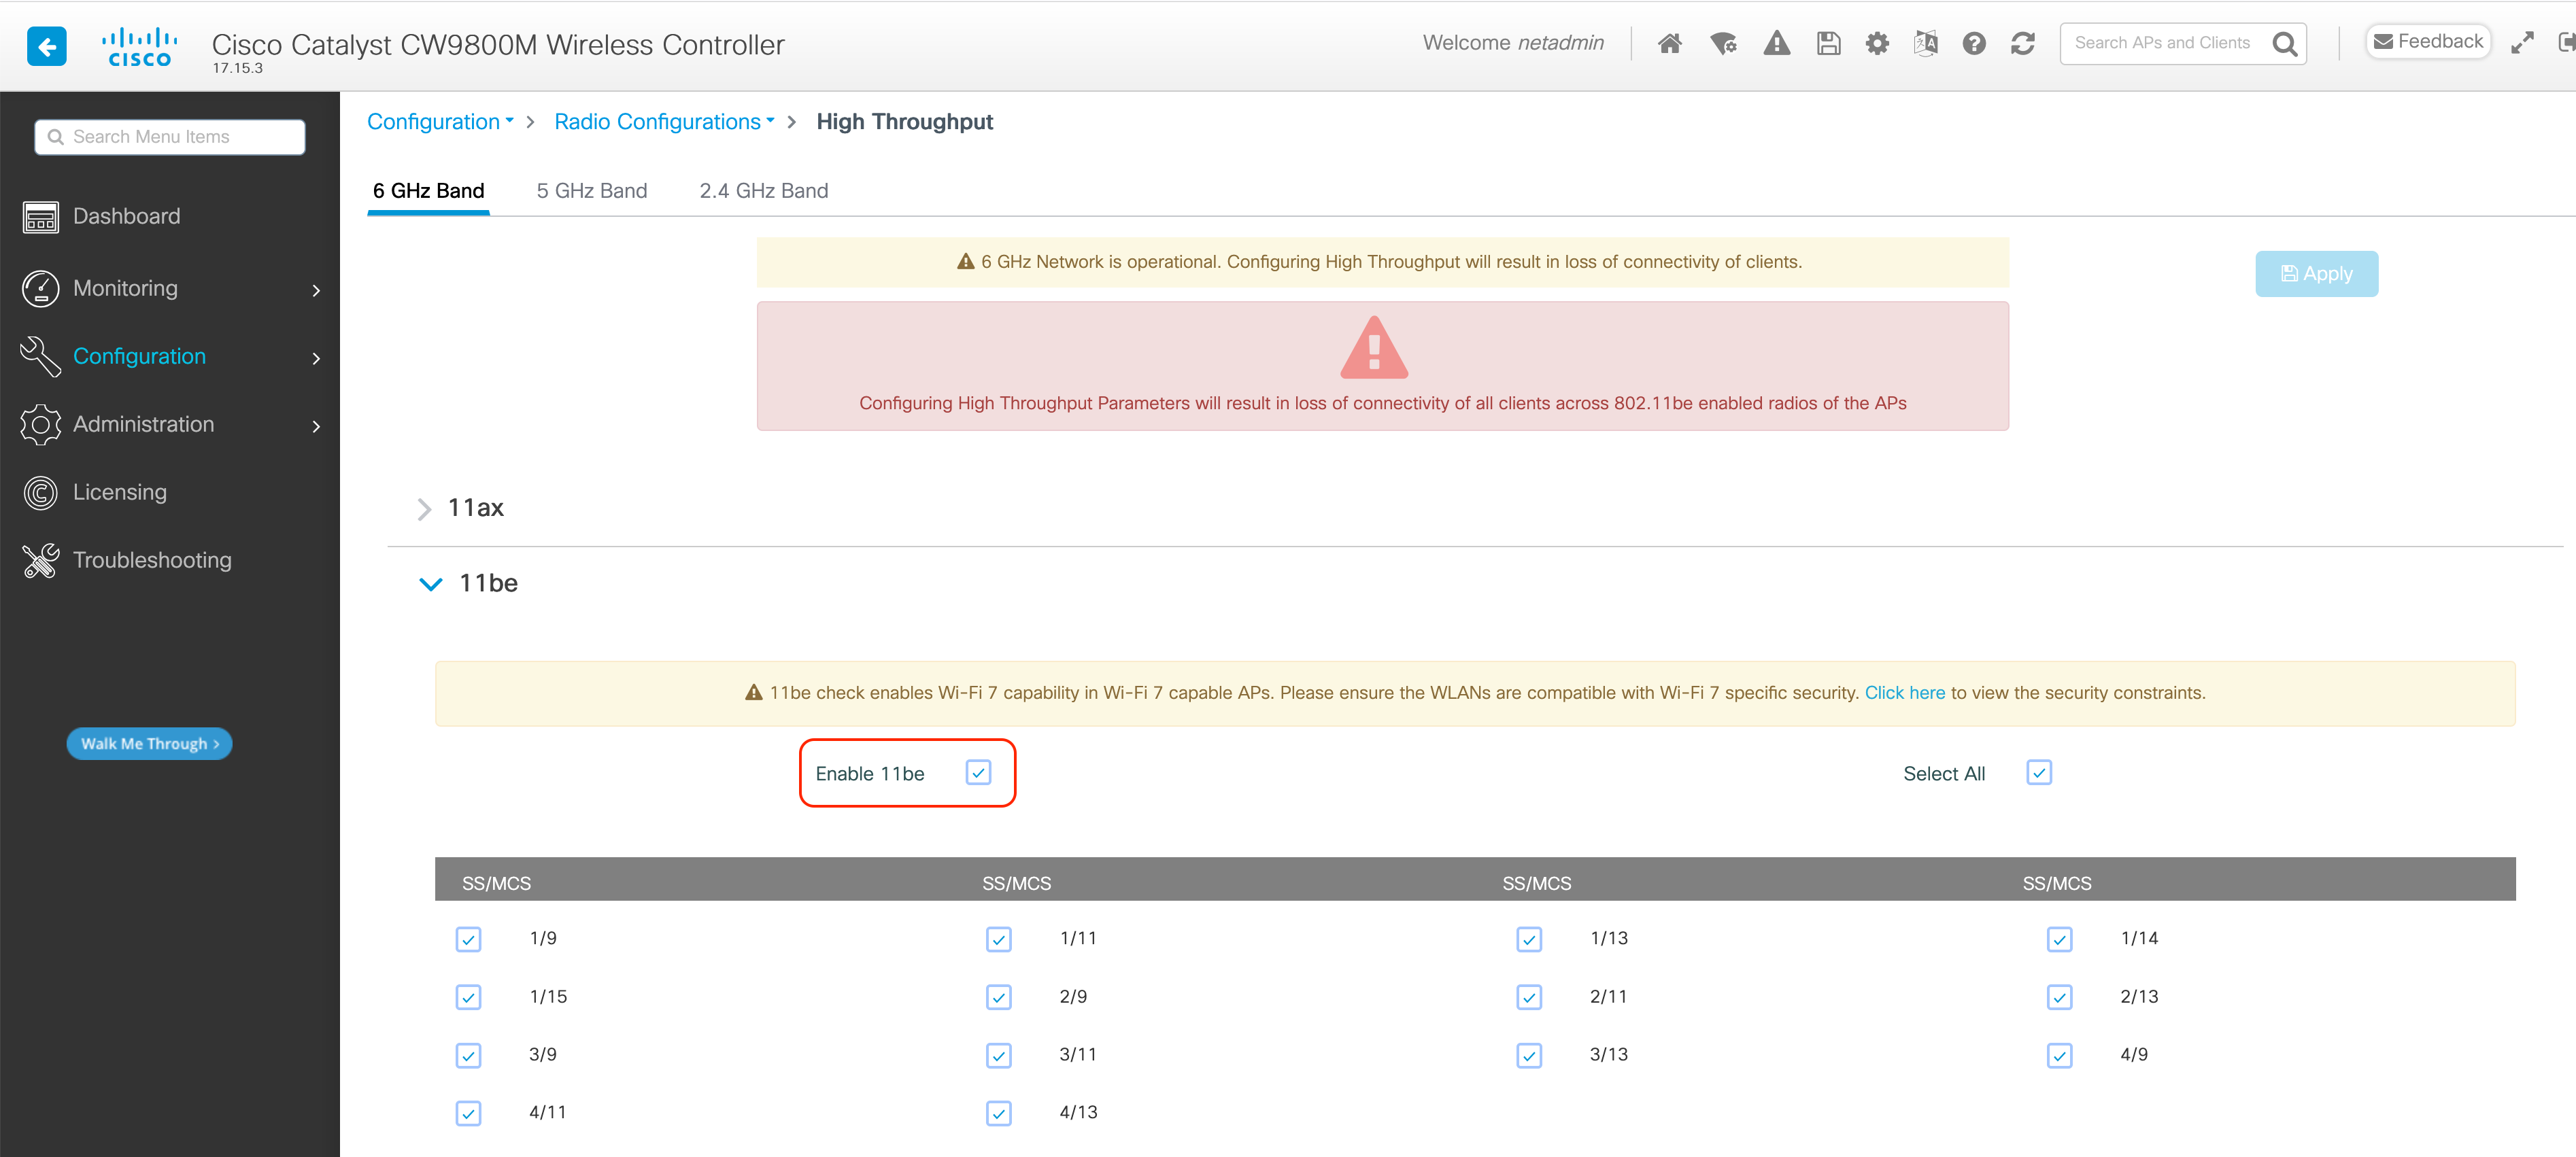The image size is (2576, 1157).
Task: Refresh the page with the refresh icon
Action: (x=2022, y=43)
